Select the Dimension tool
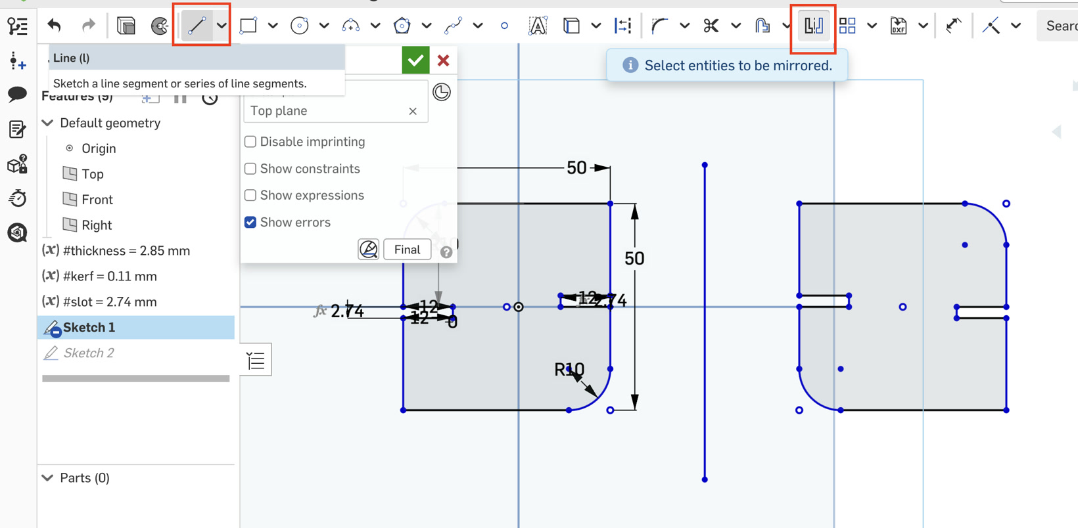 (953, 26)
